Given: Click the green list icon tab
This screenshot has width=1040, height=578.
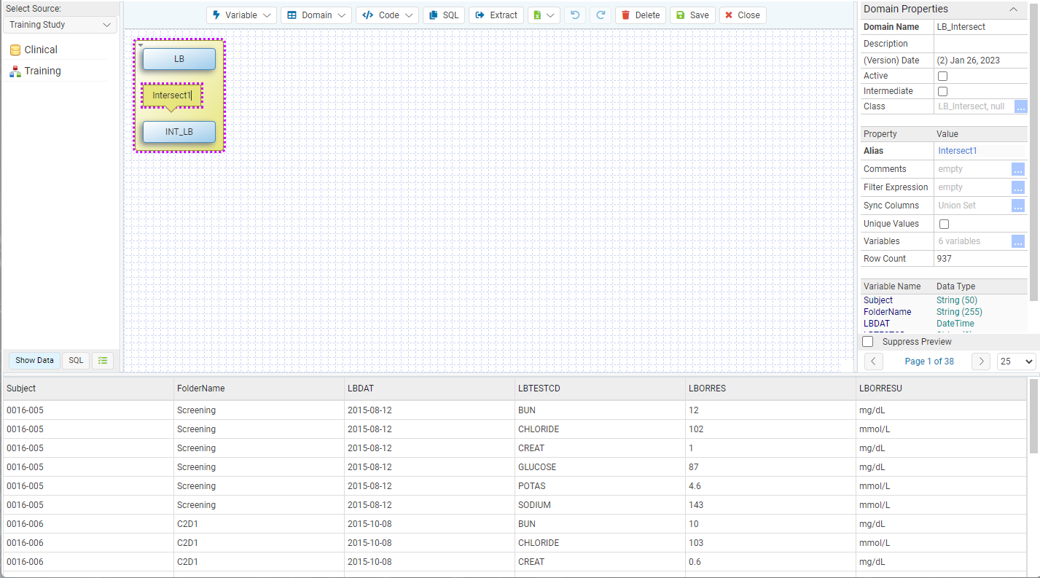Looking at the screenshot, I should [103, 360].
